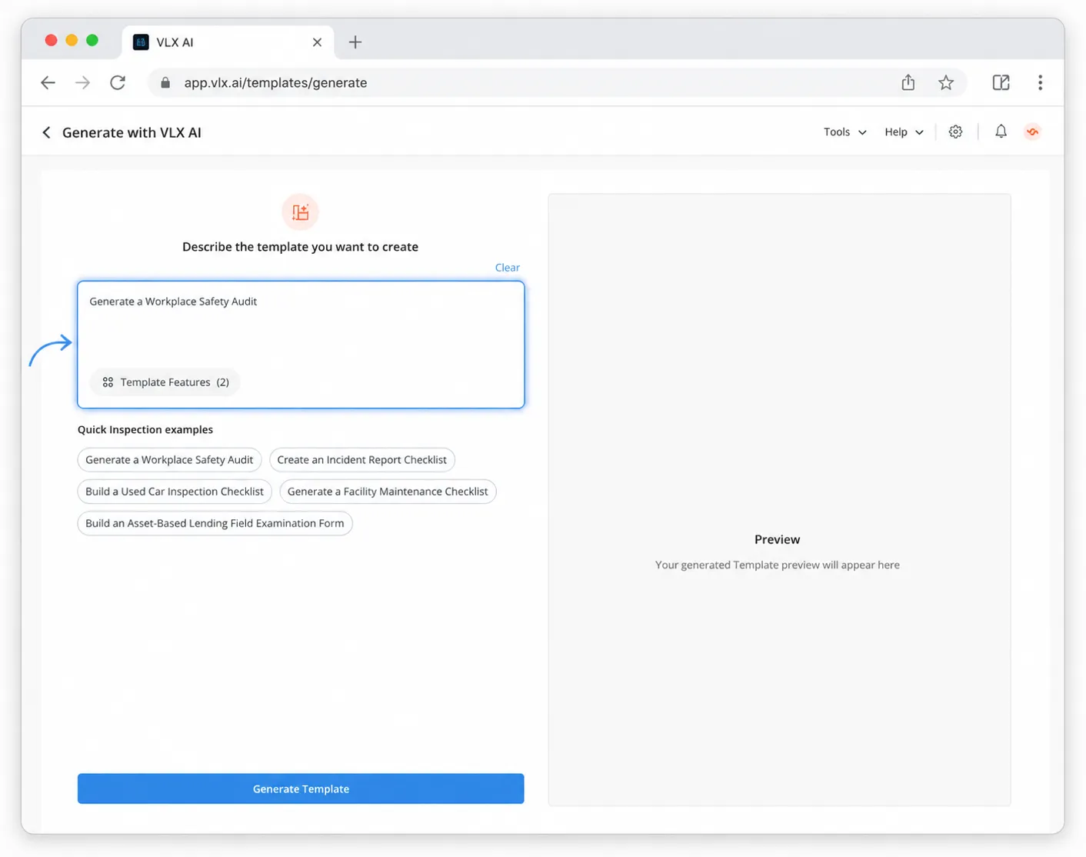Viewport: 1086px width, 857px height.
Task: Clear the template description
Action: [x=507, y=267]
